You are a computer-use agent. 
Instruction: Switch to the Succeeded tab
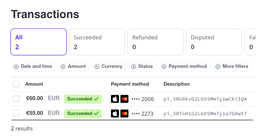(97, 42)
